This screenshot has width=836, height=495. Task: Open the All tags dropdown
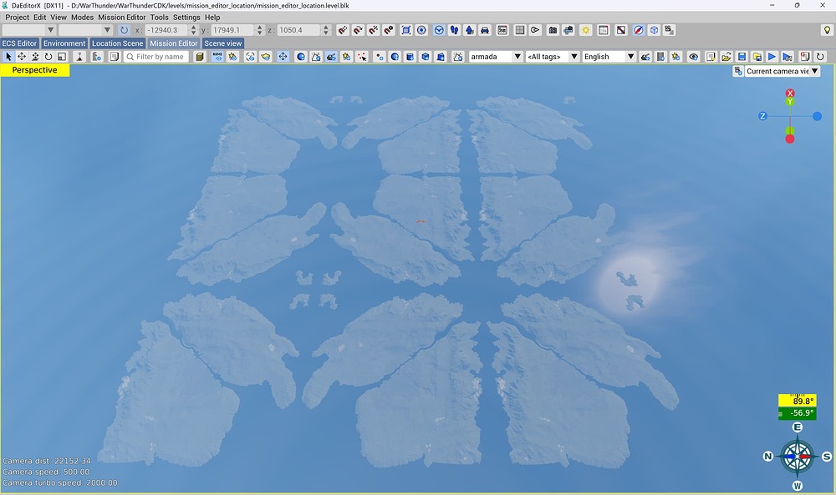click(x=552, y=57)
